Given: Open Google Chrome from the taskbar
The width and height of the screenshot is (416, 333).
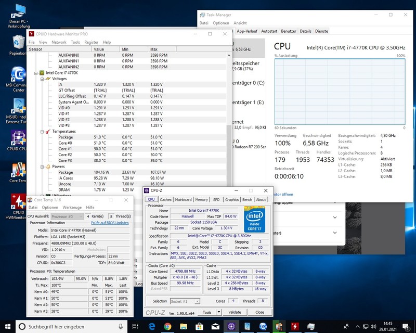Looking at the screenshot, I should pos(167,326).
